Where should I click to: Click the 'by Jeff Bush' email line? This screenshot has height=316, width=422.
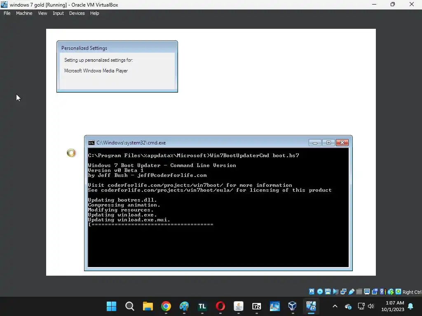148,175
